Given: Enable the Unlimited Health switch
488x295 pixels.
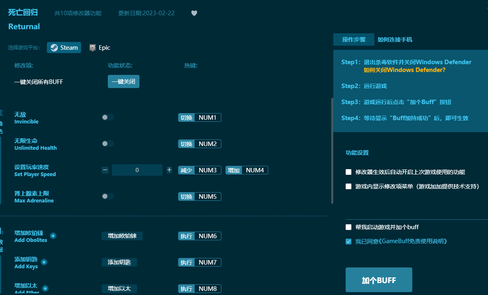Looking at the screenshot, I should coord(108,144).
